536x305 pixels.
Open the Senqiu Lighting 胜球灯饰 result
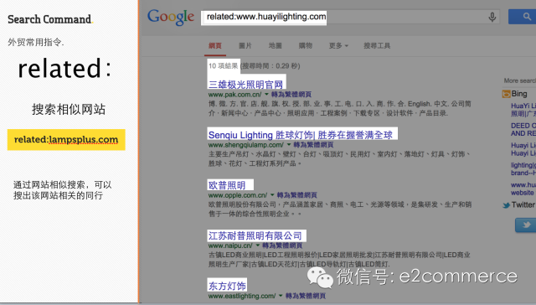point(301,135)
